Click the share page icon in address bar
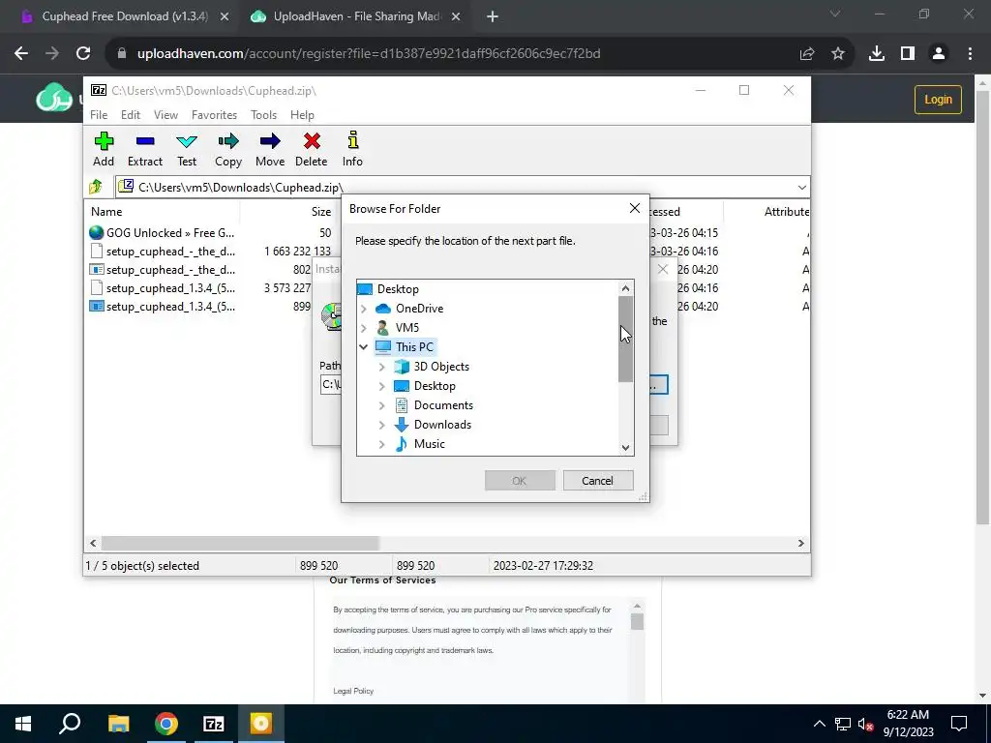This screenshot has width=991, height=743. [x=806, y=54]
